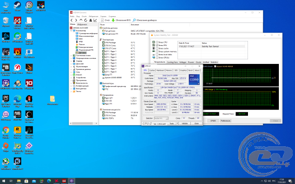Open Ubisoft Connect desktop shortcut
Screen dimensions: 295x184
click(29, 7)
